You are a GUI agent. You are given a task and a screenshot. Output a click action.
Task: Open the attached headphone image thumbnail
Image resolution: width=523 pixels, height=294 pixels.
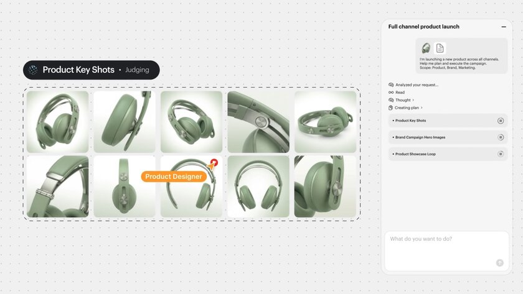point(426,48)
